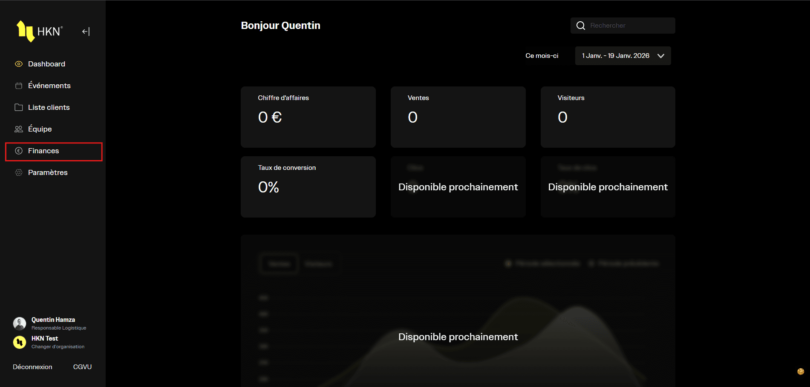Image resolution: width=810 pixels, height=387 pixels.
Task: Open the CGVU link
Action: point(82,367)
